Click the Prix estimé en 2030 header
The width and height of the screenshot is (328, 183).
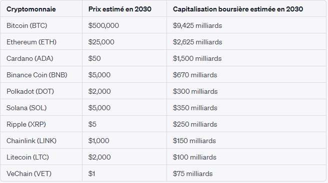point(119,9)
